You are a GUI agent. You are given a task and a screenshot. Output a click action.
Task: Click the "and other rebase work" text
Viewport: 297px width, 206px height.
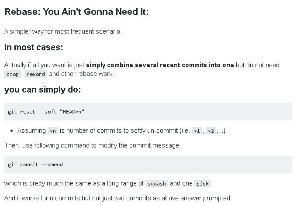(81, 74)
